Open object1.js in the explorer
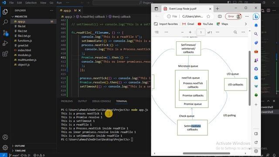 (x=24, y=65)
